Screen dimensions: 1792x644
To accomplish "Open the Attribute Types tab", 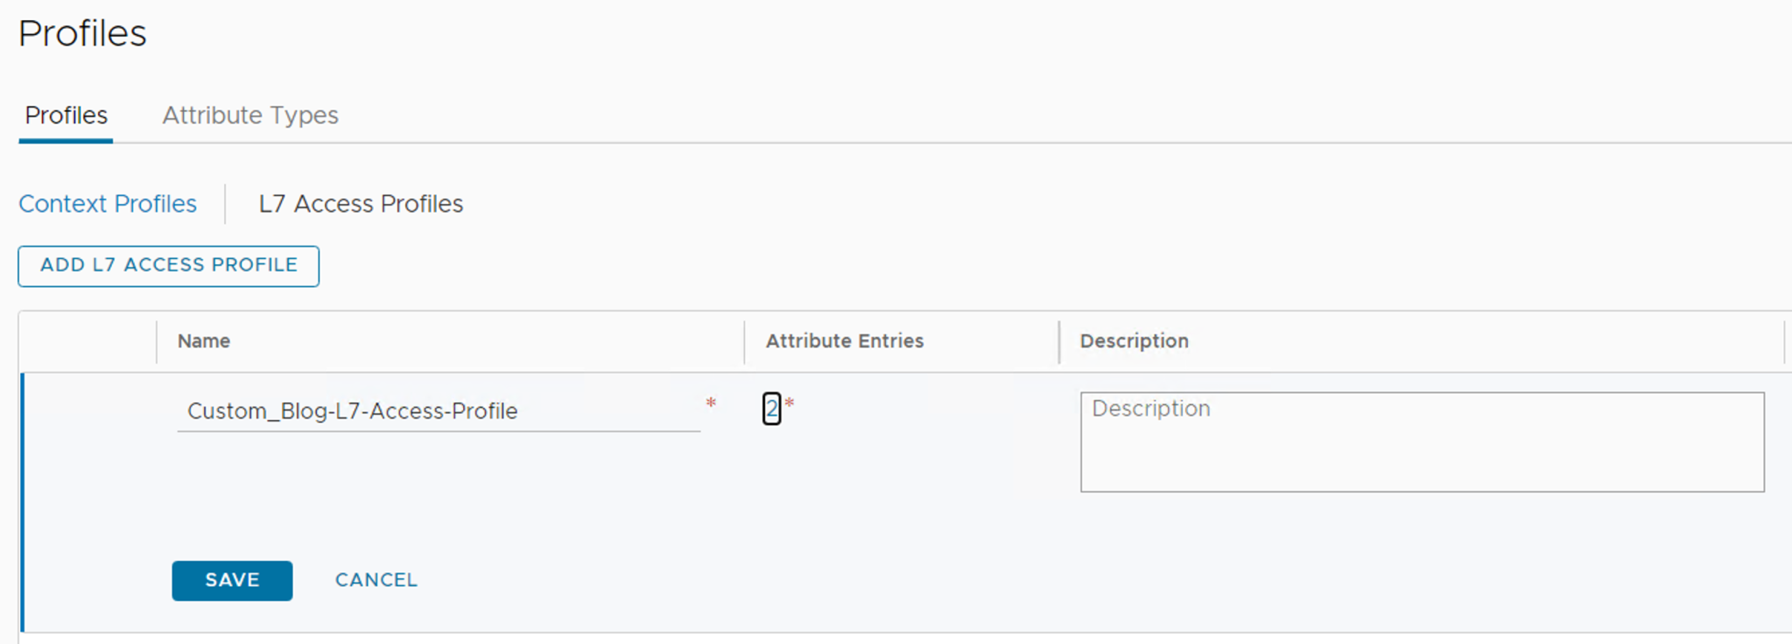I will click(x=249, y=115).
